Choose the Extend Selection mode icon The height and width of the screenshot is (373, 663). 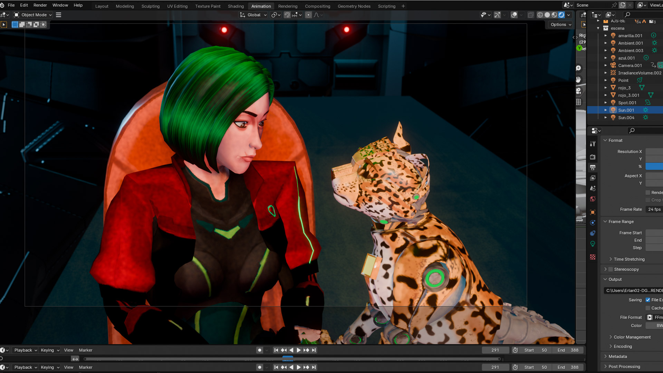point(22,25)
